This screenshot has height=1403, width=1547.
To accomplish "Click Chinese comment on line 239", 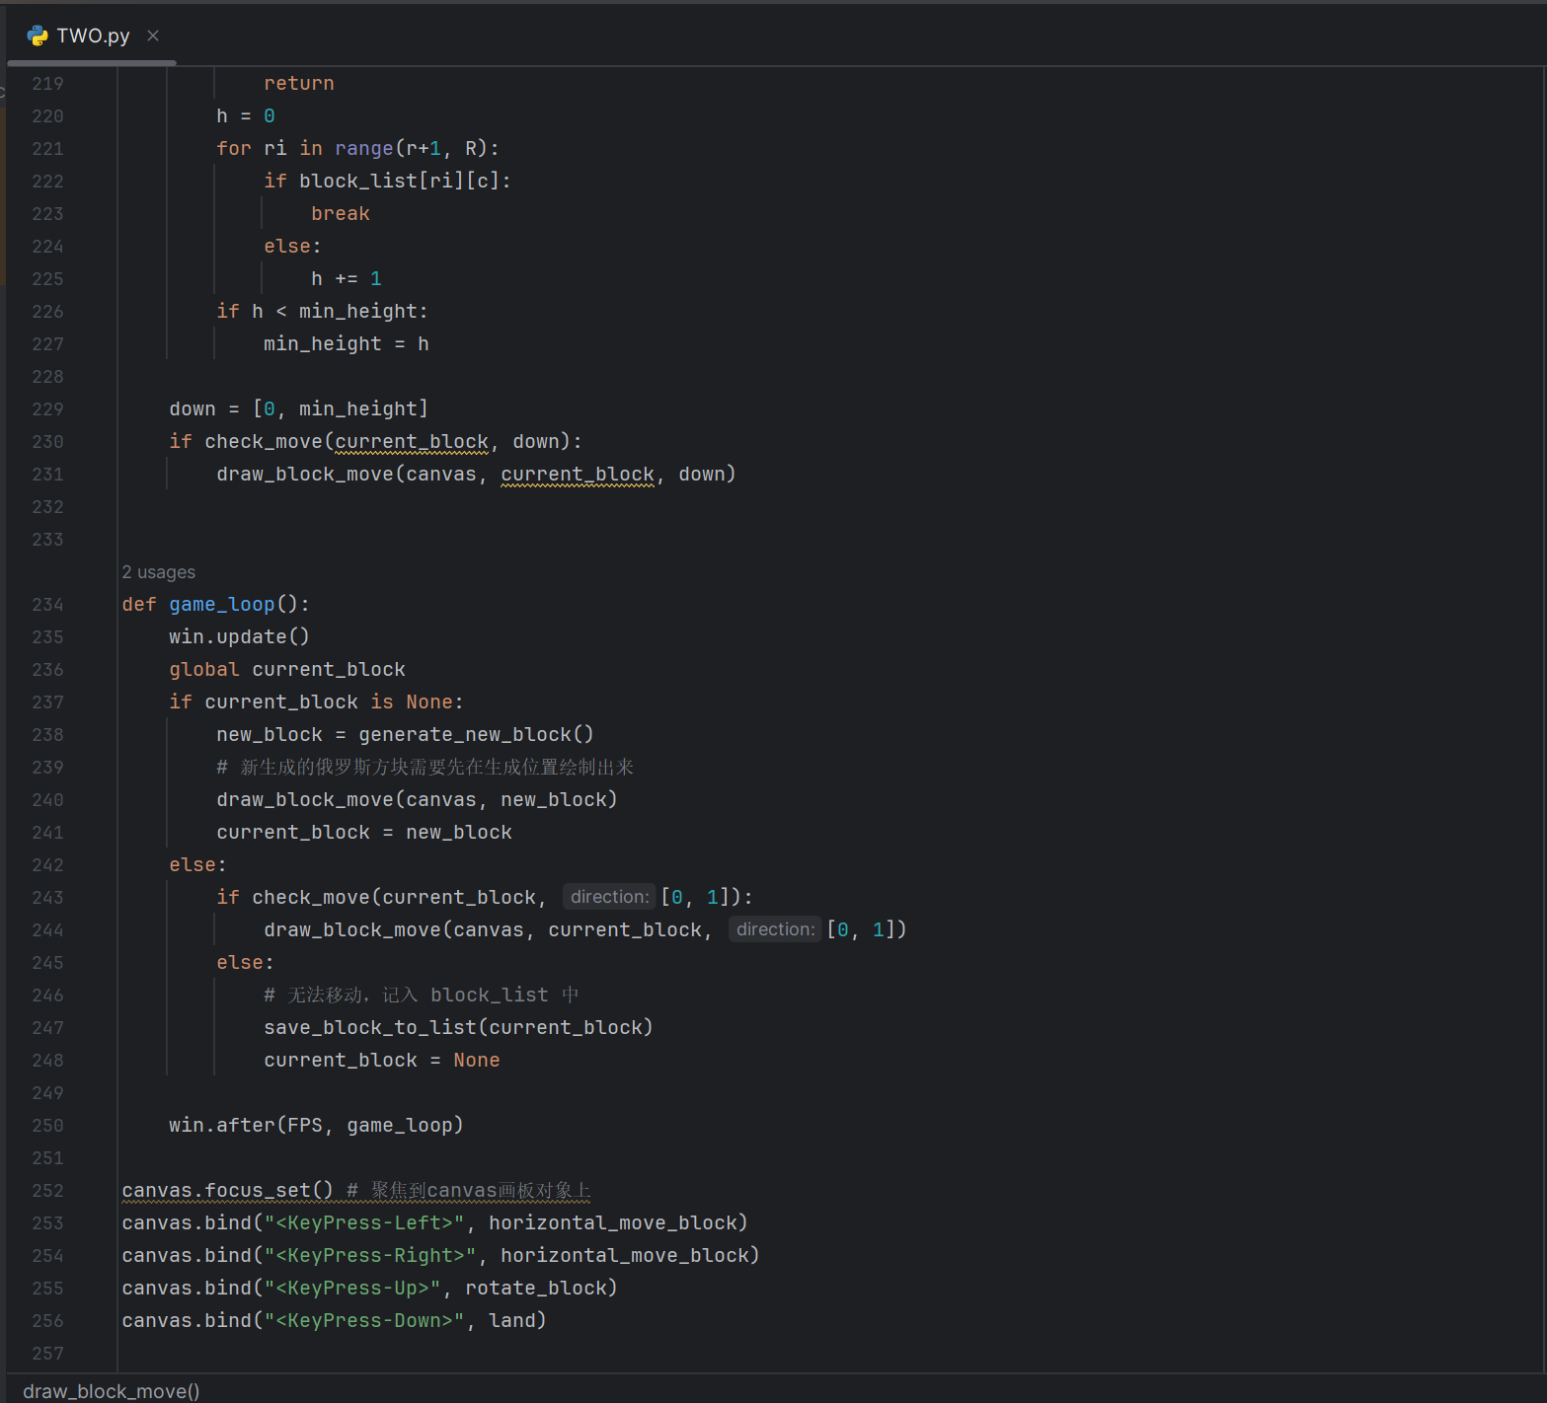I will pyautogui.click(x=425, y=768).
